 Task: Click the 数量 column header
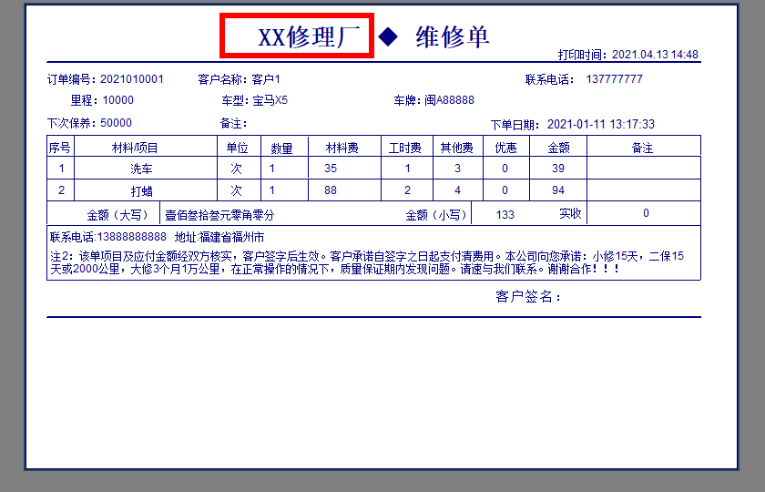(x=281, y=149)
